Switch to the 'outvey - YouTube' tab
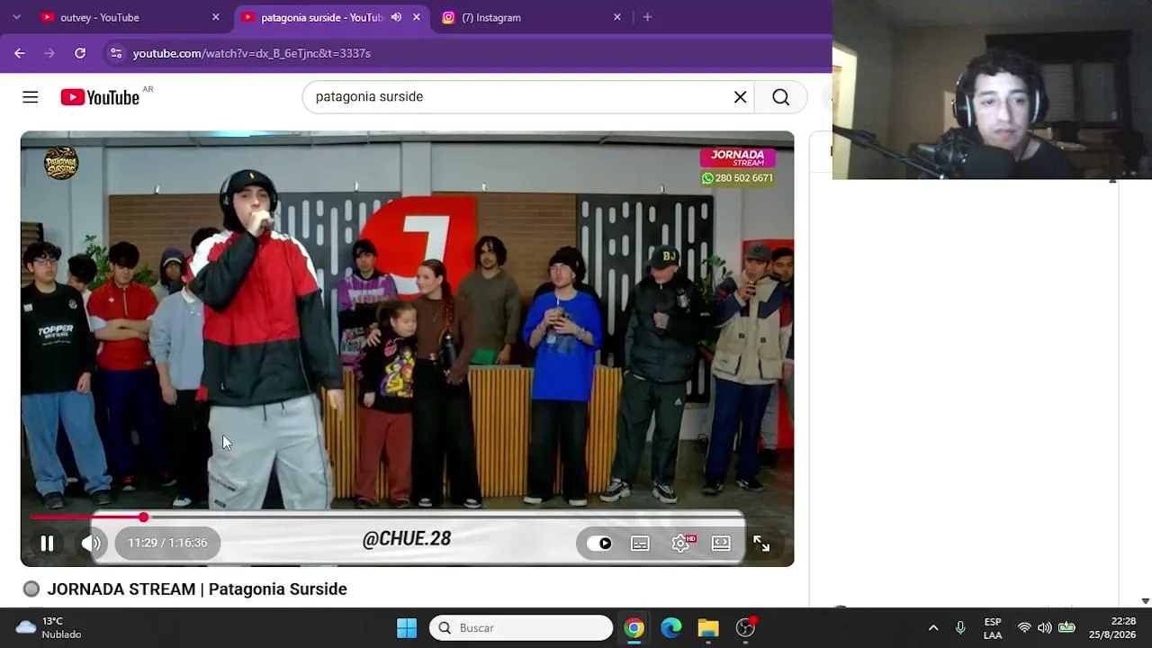 pos(130,17)
